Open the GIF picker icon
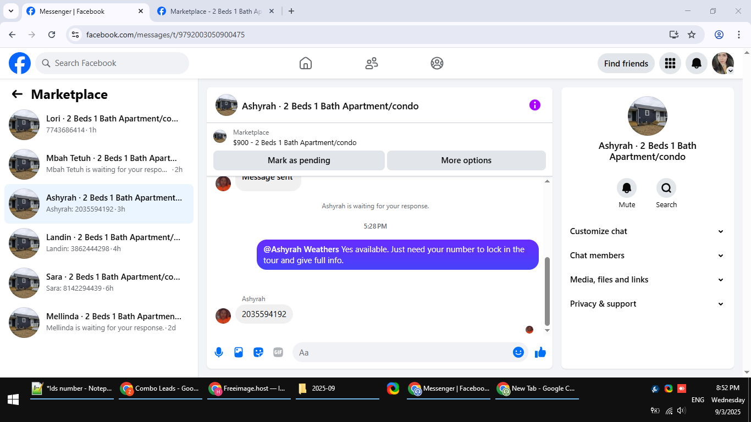Image resolution: width=751 pixels, height=422 pixels. 278,352
